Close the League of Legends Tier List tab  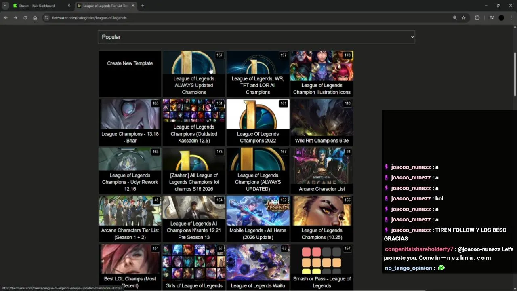click(132, 6)
